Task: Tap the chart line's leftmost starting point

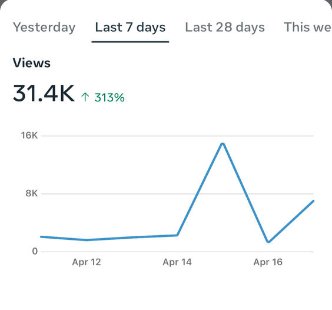Action: (x=41, y=237)
